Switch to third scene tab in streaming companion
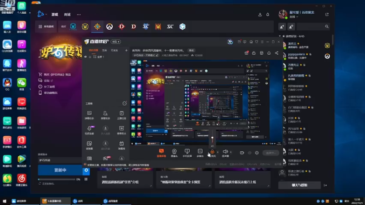Viewport: 365px width, 205px height. [115, 50]
